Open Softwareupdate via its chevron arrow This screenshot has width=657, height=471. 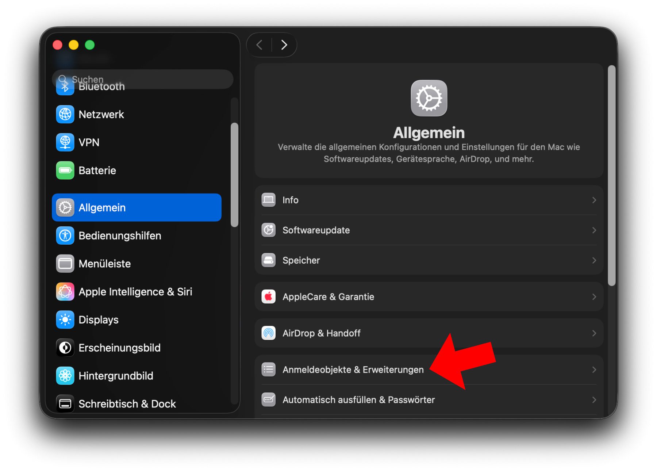[594, 230]
